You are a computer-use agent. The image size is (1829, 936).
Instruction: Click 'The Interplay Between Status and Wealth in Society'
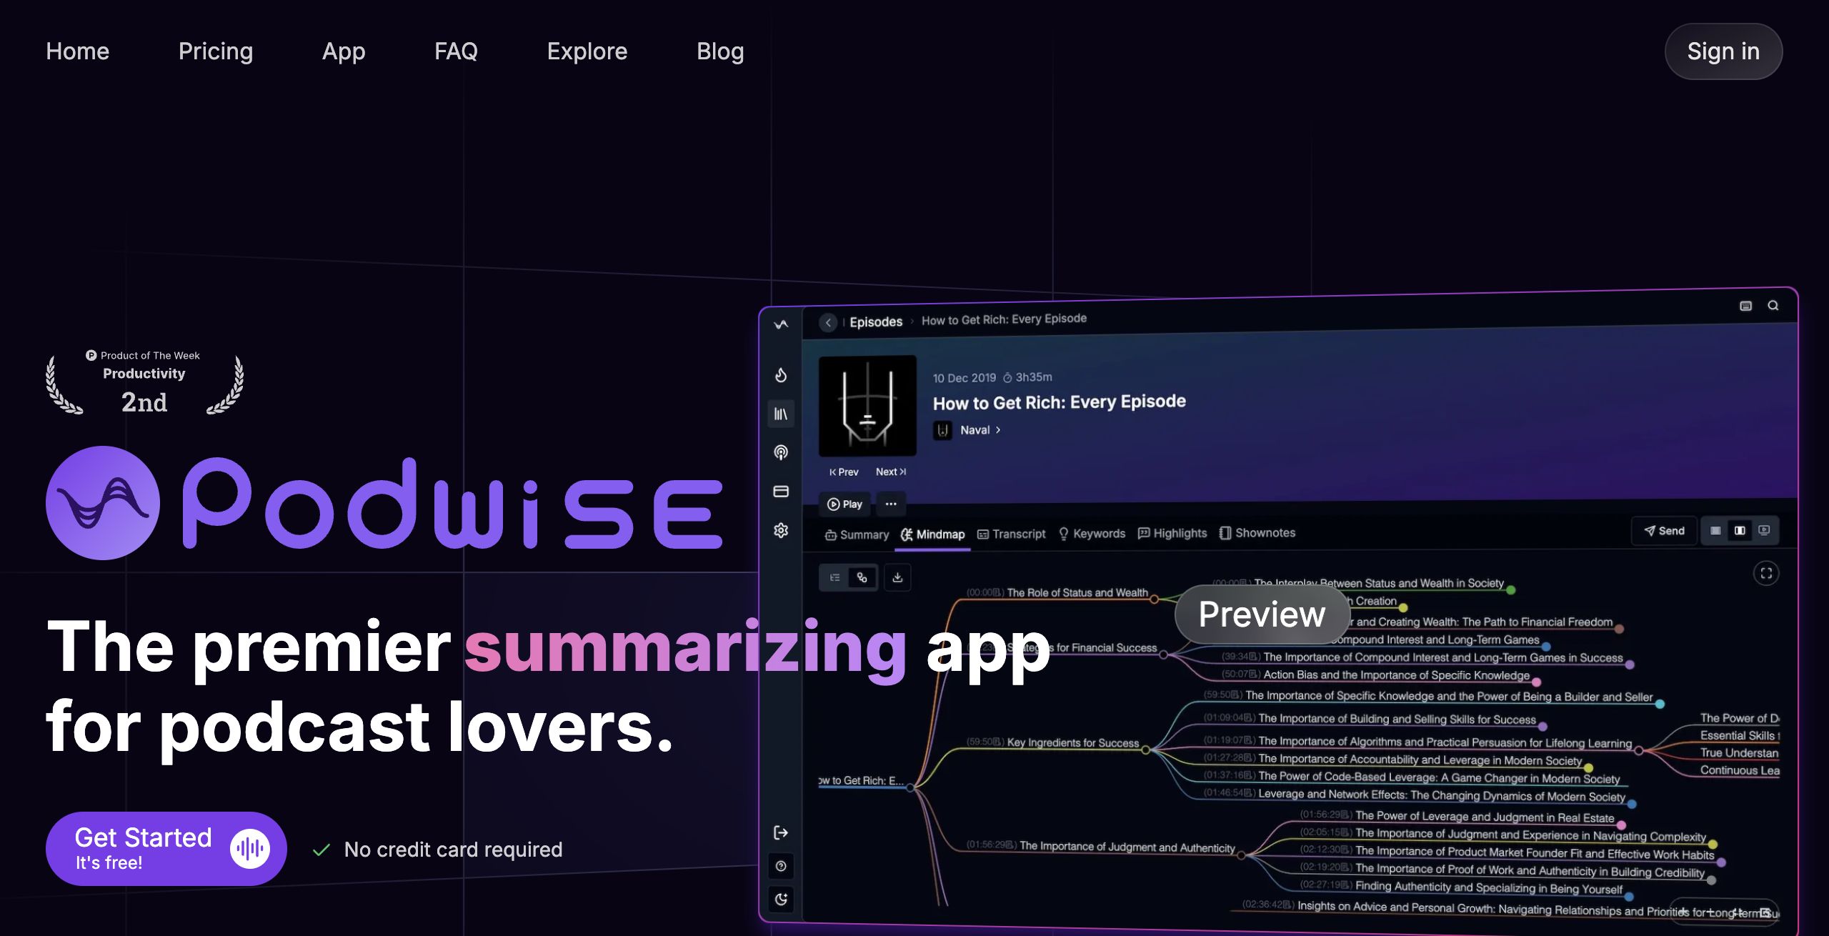point(1379,583)
